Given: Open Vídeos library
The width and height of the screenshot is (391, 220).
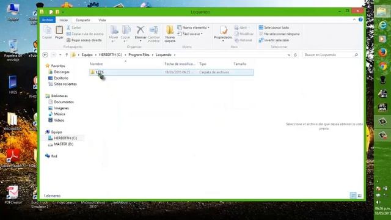Looking at the screenshot, I should [x=56, y=120].
